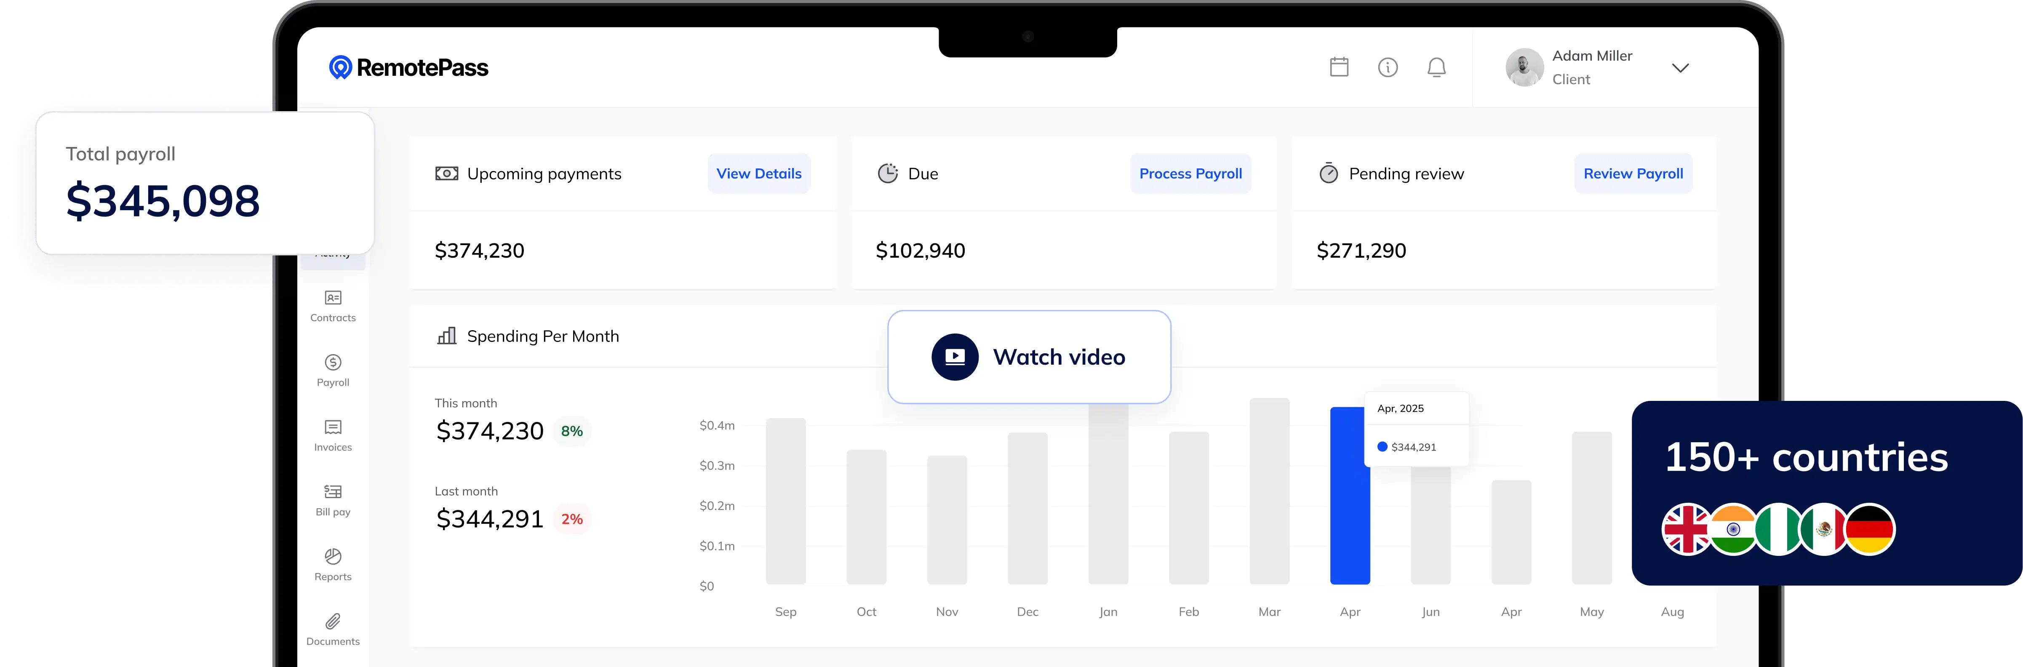
Task: Select the Oct bar in chart
Action: click(x=866, y=517)
